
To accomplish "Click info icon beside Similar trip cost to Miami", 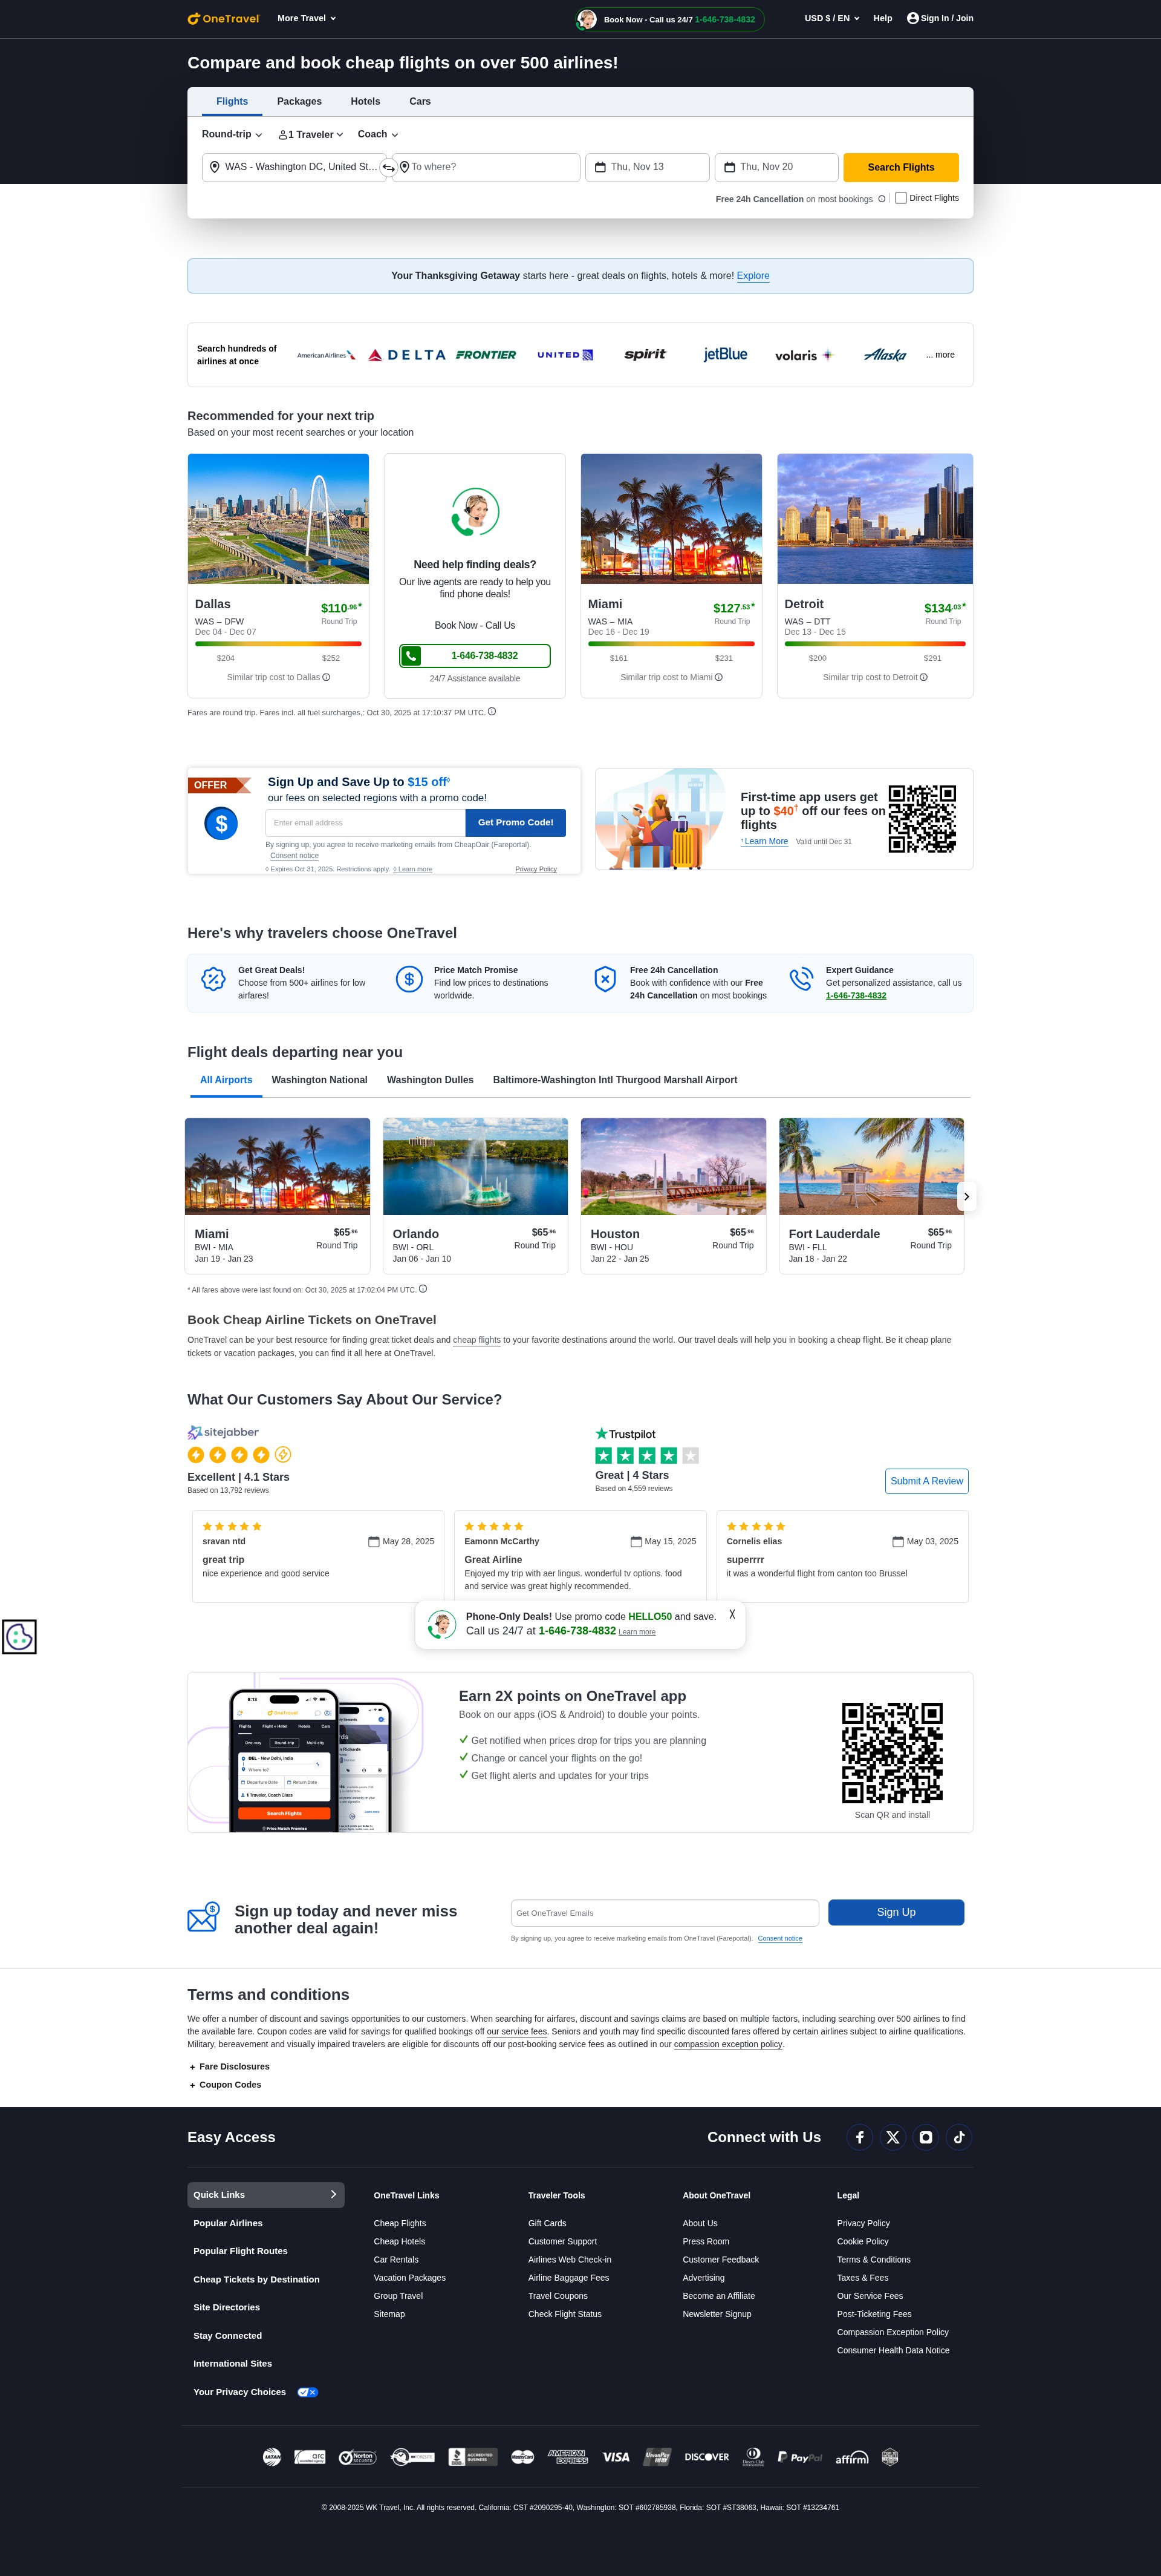I will tap(718, 677).
